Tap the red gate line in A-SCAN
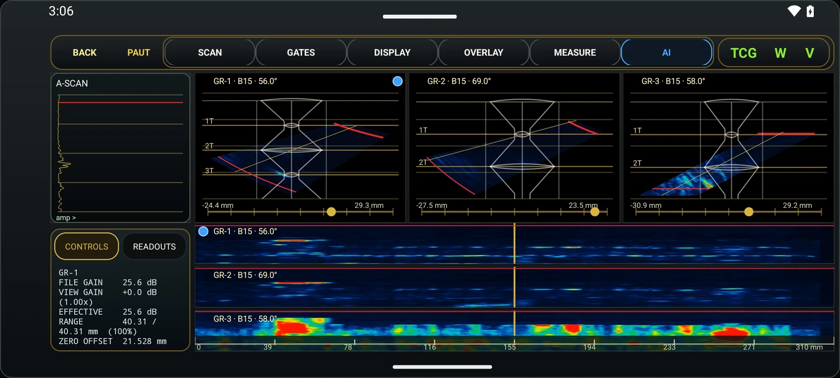Image resolution: width=840 pixels, height=378 pixels. pos(121,102)
